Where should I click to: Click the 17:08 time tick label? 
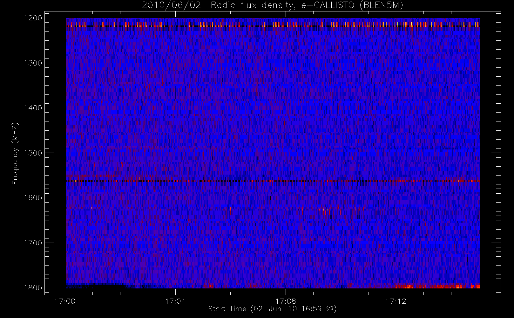coord(286,301)
